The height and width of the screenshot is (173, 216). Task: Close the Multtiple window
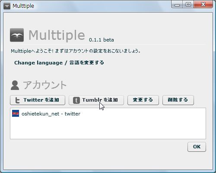(x=203, y=5)
